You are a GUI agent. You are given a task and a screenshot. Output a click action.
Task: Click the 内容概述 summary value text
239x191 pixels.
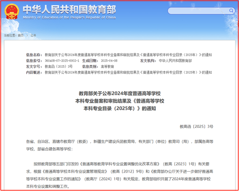point(128,72)
